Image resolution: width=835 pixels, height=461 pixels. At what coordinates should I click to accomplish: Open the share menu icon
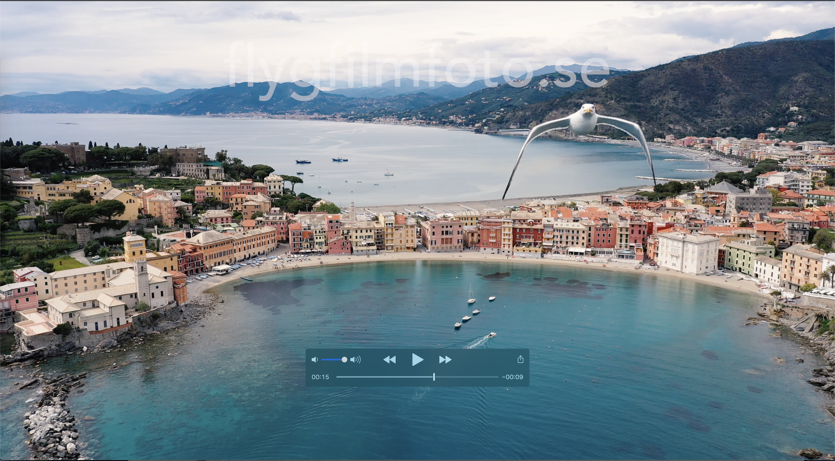520,359
